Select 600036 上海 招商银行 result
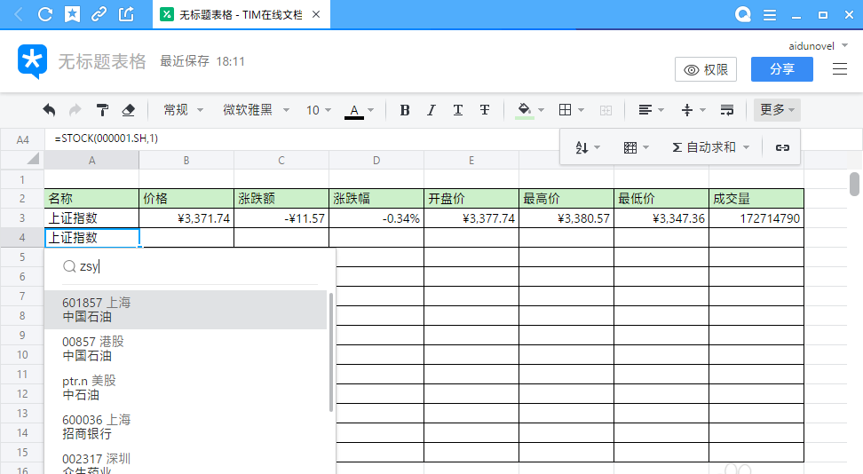This screenshot has height=474, width=863. pyautogui.click(x=186, y=427)
